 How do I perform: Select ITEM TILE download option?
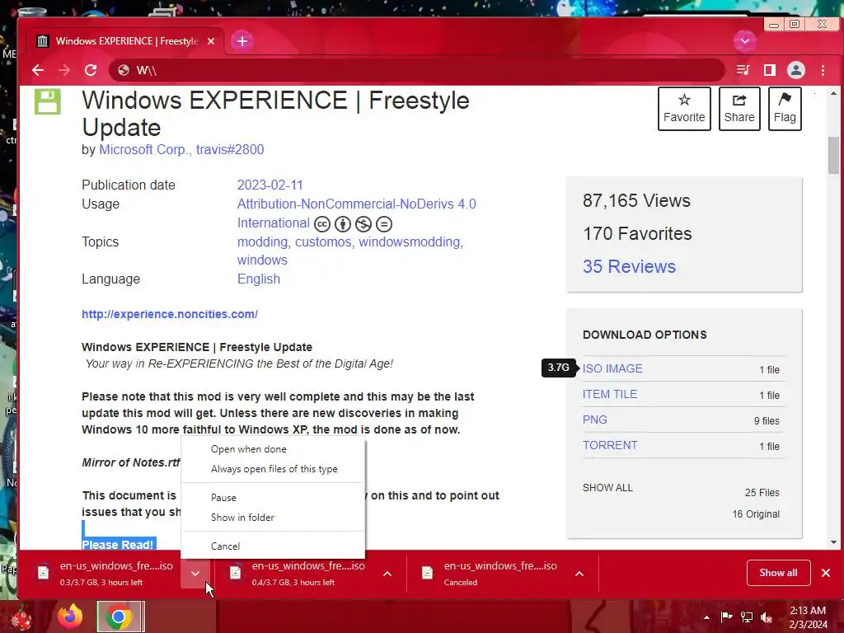coord(610,394)
